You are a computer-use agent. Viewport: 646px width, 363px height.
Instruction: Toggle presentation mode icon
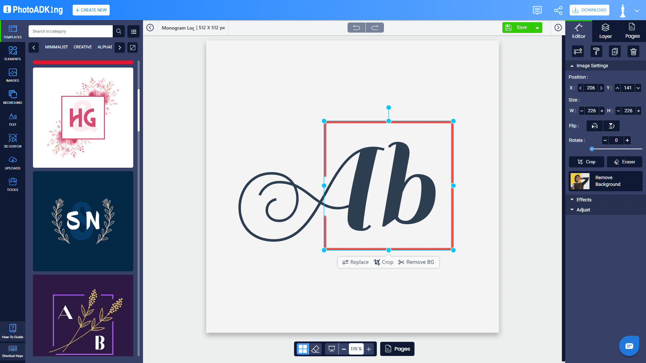coord(331,349)
